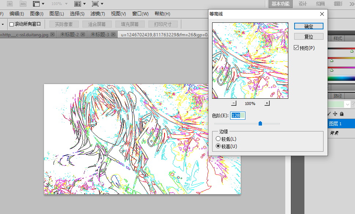Click the 实际像素 button

[x=64, y=24]
